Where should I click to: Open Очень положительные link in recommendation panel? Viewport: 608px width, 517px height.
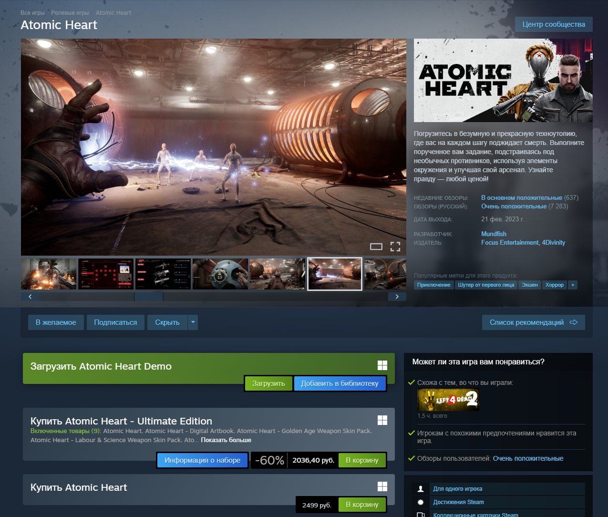(528, 458)
